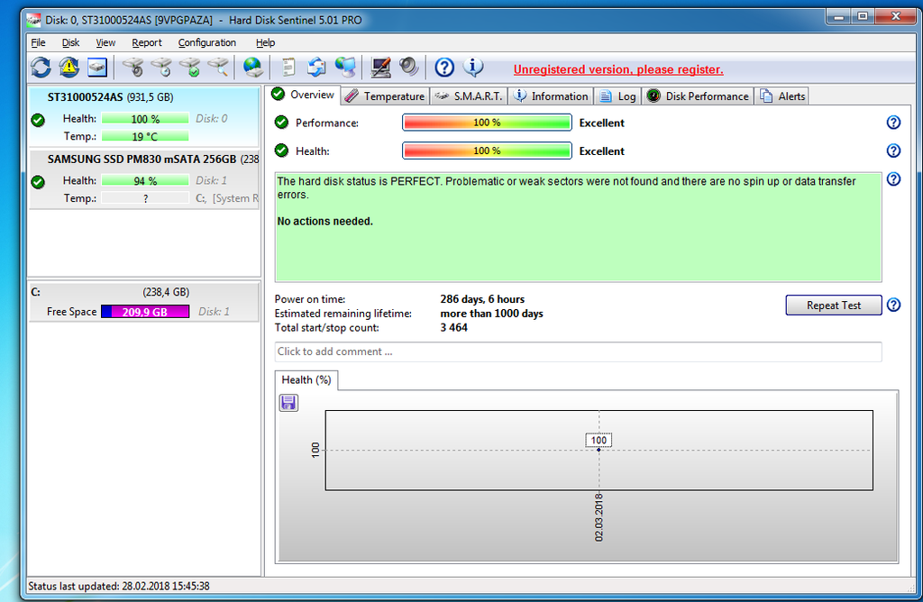The height and width of the screenshot is (602, 923).
Task: Open the Report menu
Action: pos(147,42)
